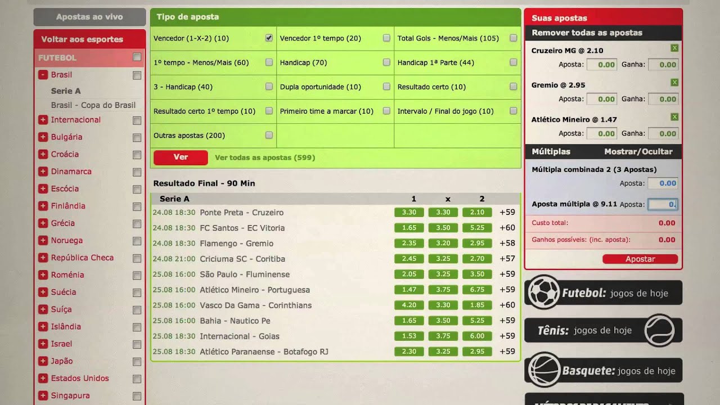Click Múltipla combinada 2 stake field
This screenshot has width=720, height=405.
(x=663, y=183)
